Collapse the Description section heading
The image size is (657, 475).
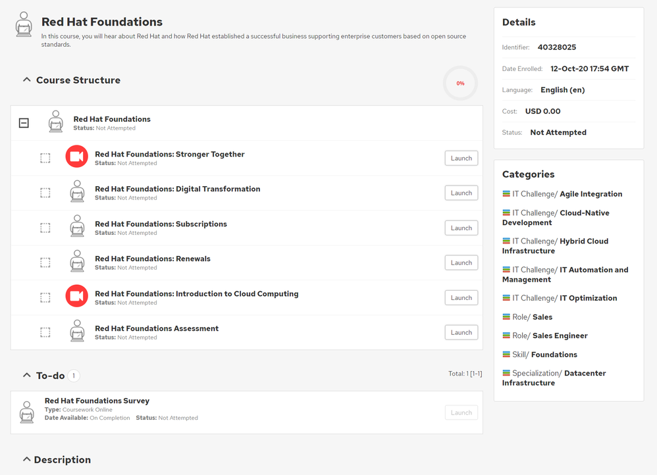[x=27, y=459]
